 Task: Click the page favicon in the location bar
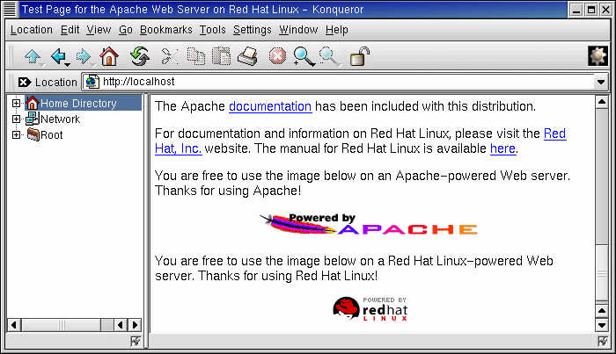(x=92, y=82)
